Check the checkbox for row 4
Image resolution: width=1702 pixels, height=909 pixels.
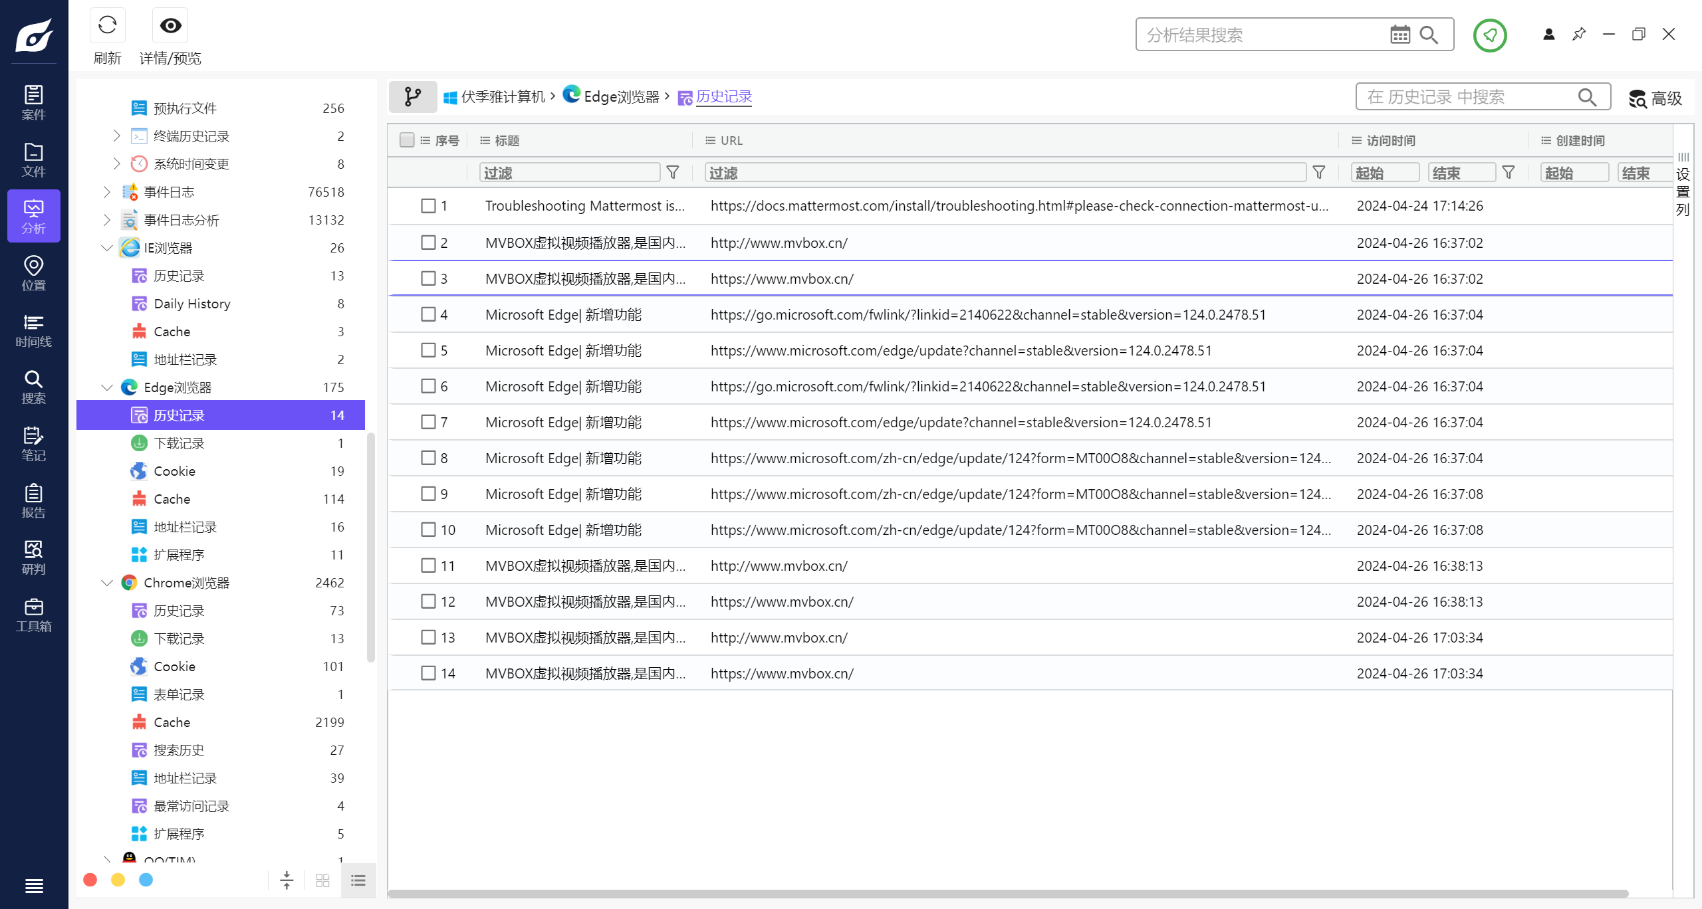[x=428, y=314]
